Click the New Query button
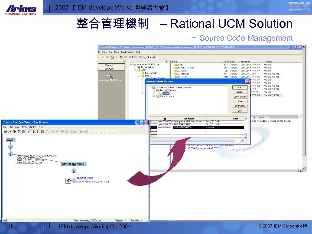Image resolution: width=312 pixels, height=234 pixels. 240,97
